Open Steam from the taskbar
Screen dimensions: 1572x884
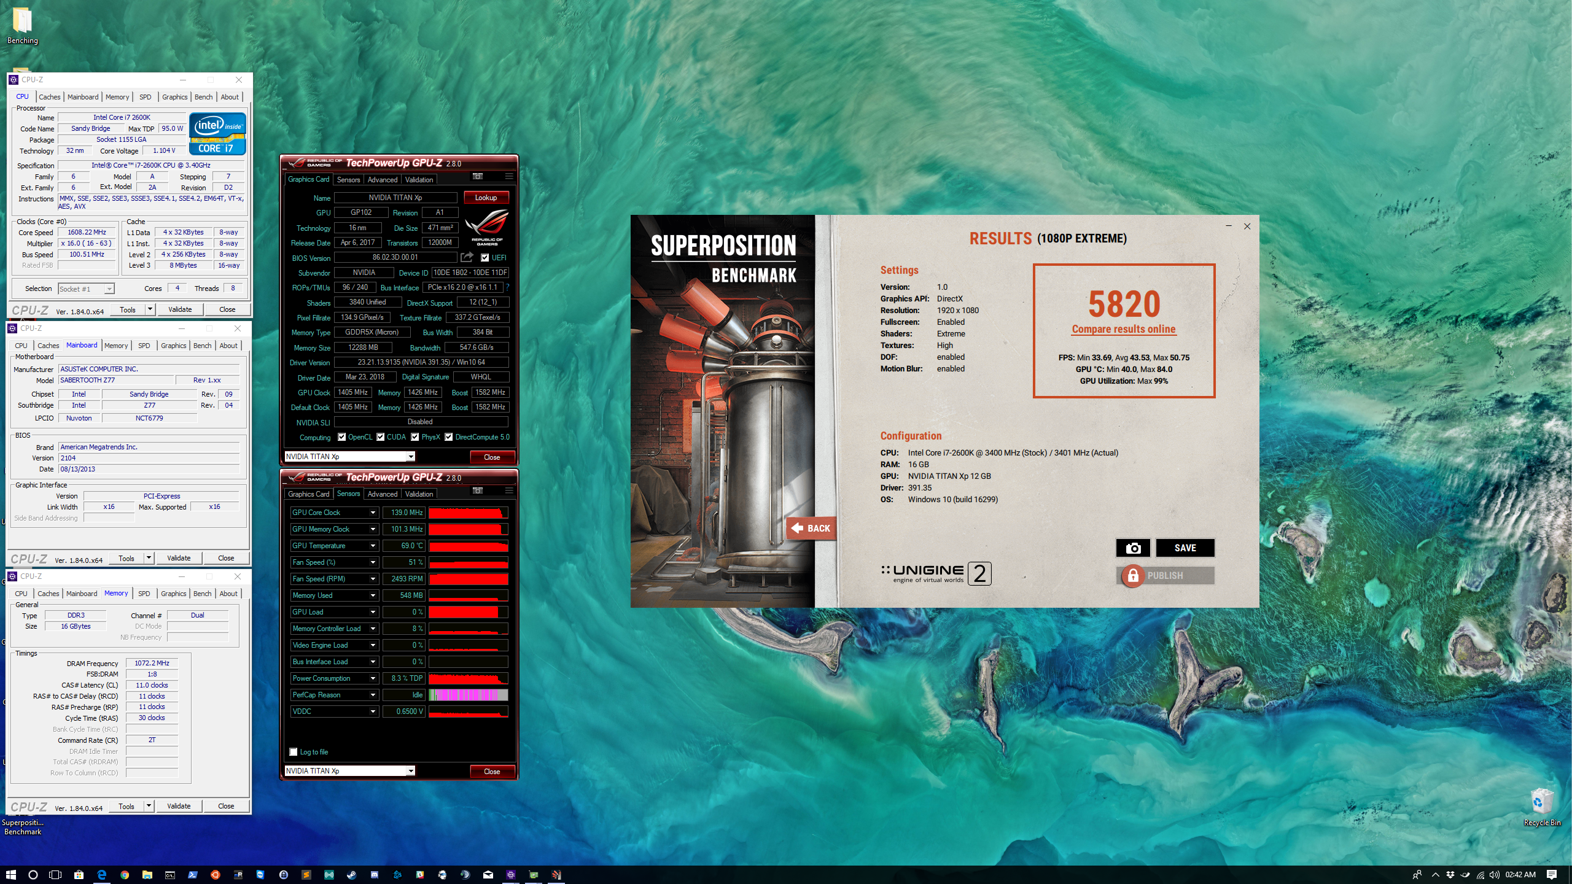(352, 875)
